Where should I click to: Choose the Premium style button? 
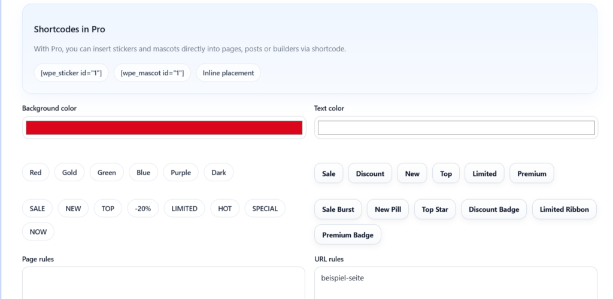tap(532, 173)
